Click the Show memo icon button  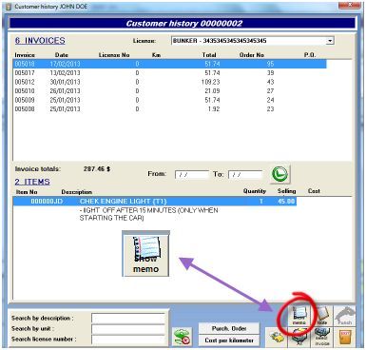299,316
